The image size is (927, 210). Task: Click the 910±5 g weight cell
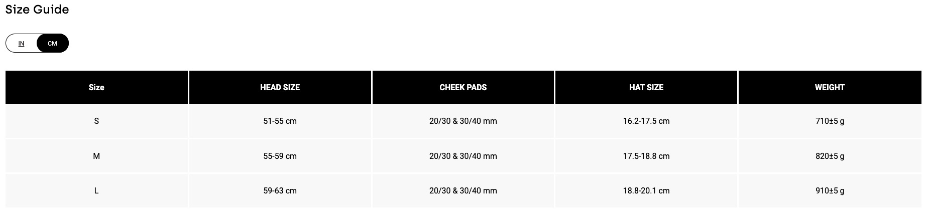830,190
